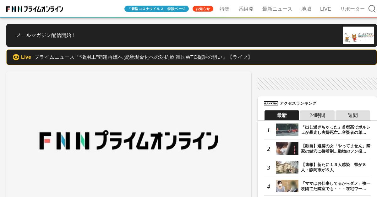Click the rank 2 masked woman thumbnail
377x197 pixels.
[x=287, y=149]
